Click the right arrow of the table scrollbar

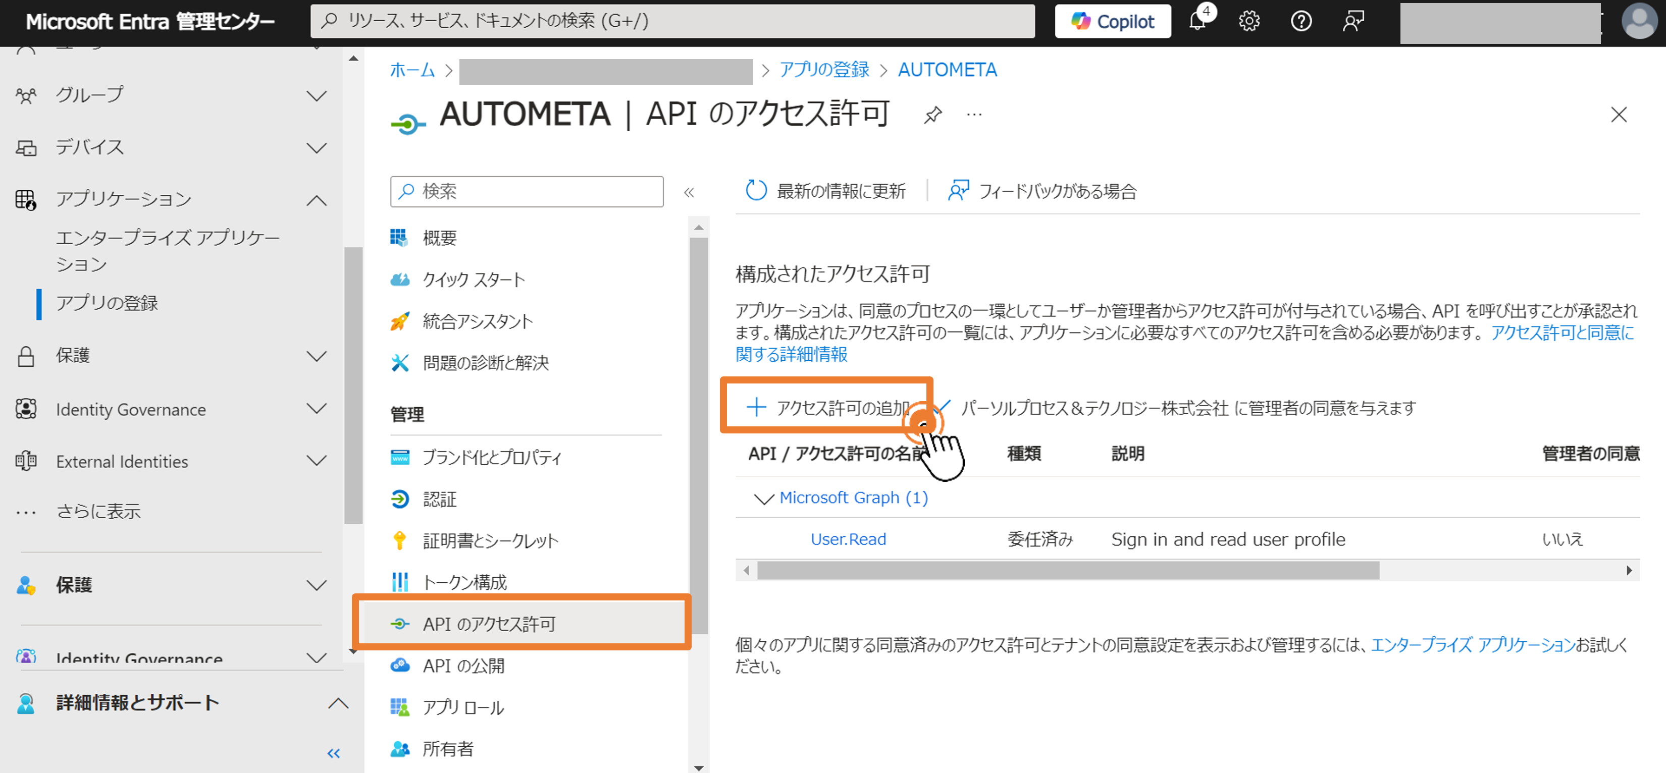click(1629, 571)
